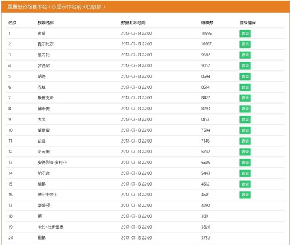The width and height of the screenshot is (291, 245).
Task: Click the 晋级 badge in 黎塞留's row
Action: point(245,130)
